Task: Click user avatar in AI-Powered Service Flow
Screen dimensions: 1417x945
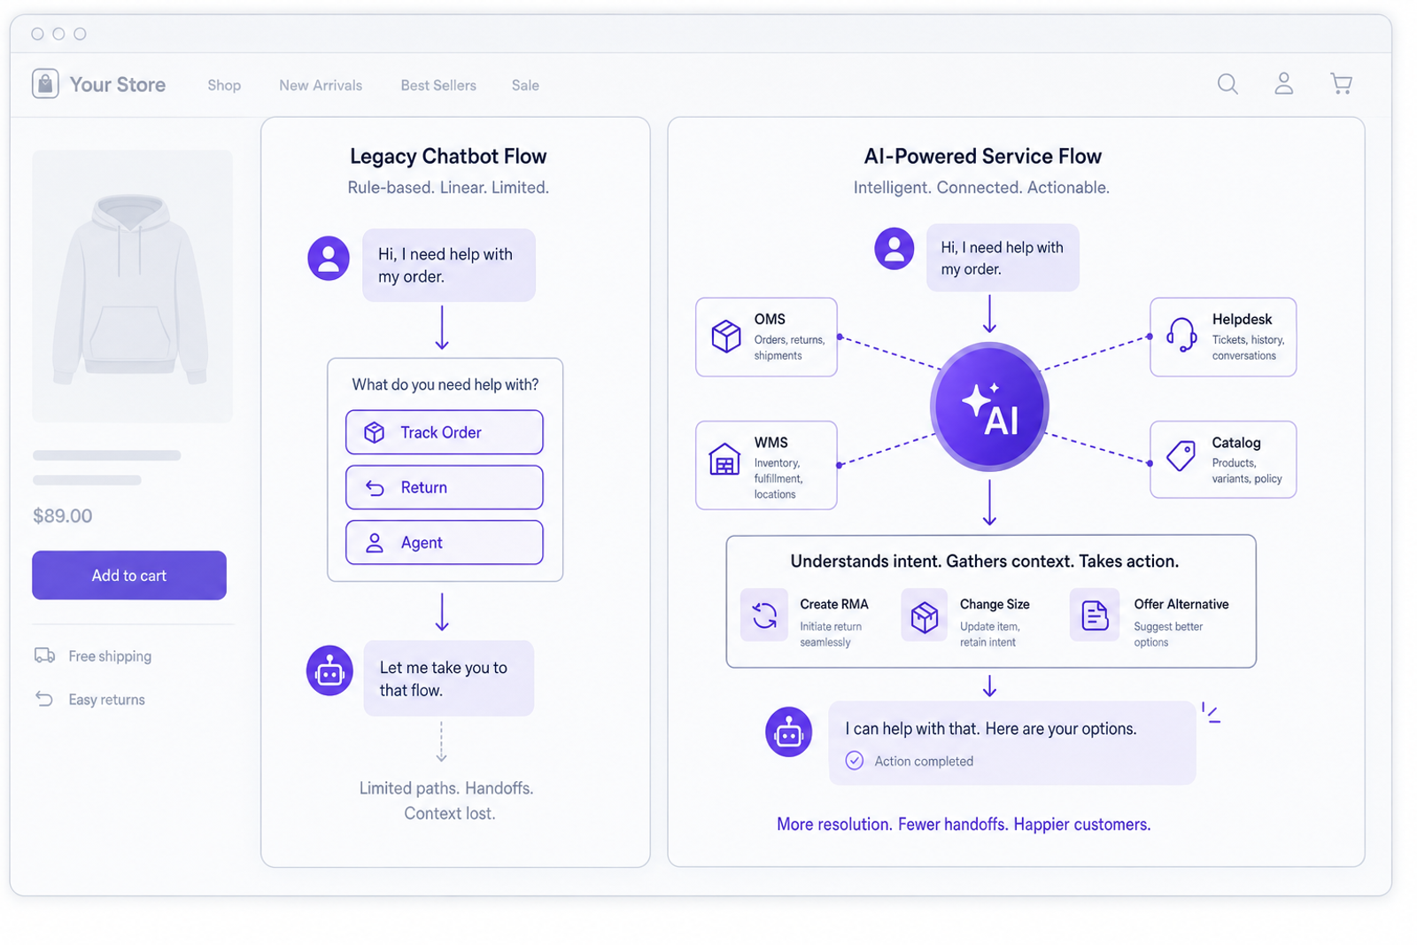Action: [x=894, y=248]
